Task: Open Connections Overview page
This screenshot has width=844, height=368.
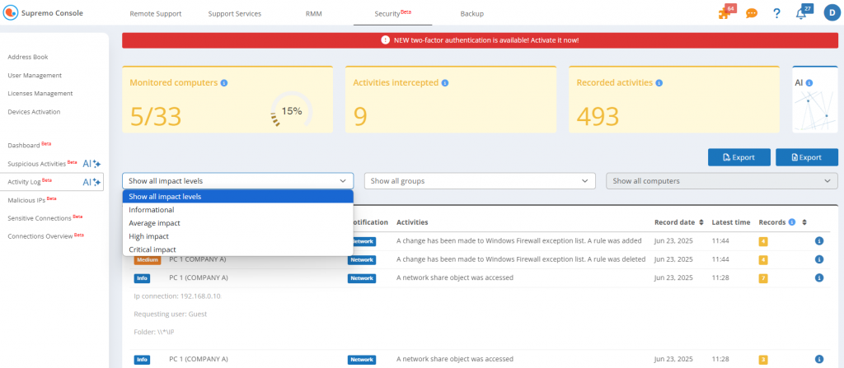Action: pos(46,236)
